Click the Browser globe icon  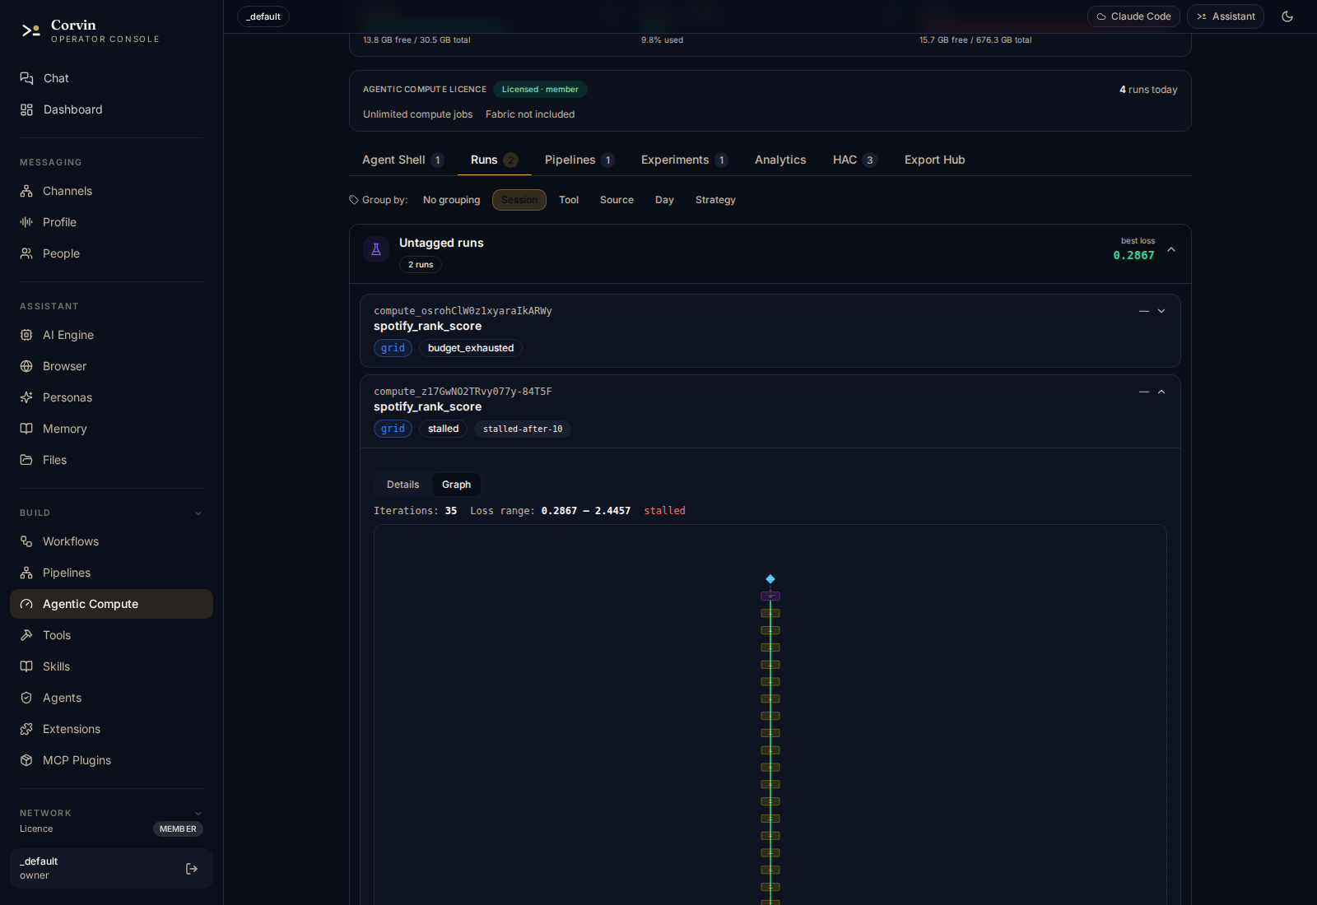pyautogui.click(x=26, y=366)
